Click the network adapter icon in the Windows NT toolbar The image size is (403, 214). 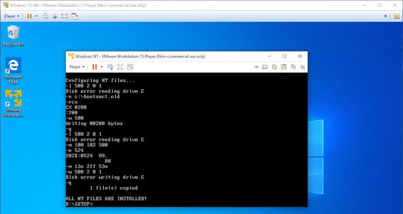click(x=293, y=67)
